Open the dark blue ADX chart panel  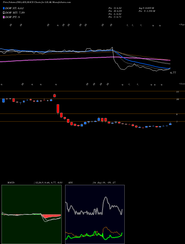95,214
